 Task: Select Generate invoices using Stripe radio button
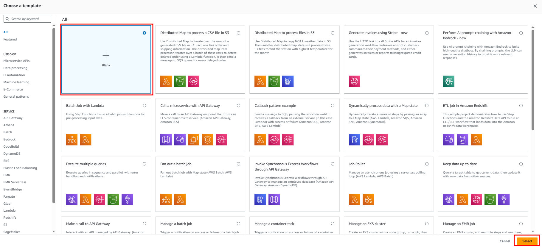point(427,33)
